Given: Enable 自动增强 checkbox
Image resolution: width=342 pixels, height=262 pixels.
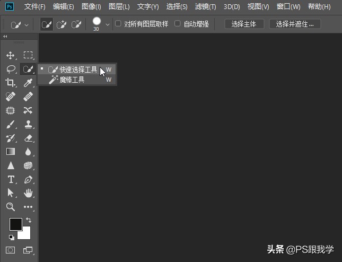Looking at the screenshot, I should [x=178, y=23].
